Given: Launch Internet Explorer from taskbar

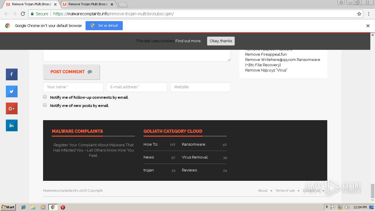Looking at the screenshot, I should click(23, 207).
